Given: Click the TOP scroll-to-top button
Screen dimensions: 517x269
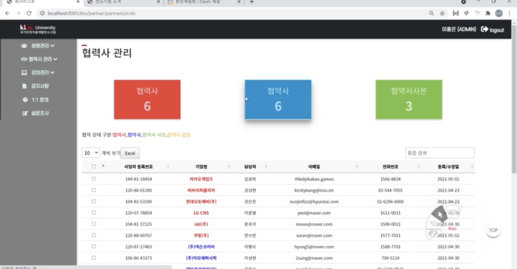Looking at the screenshot, I should click(493, 230).
